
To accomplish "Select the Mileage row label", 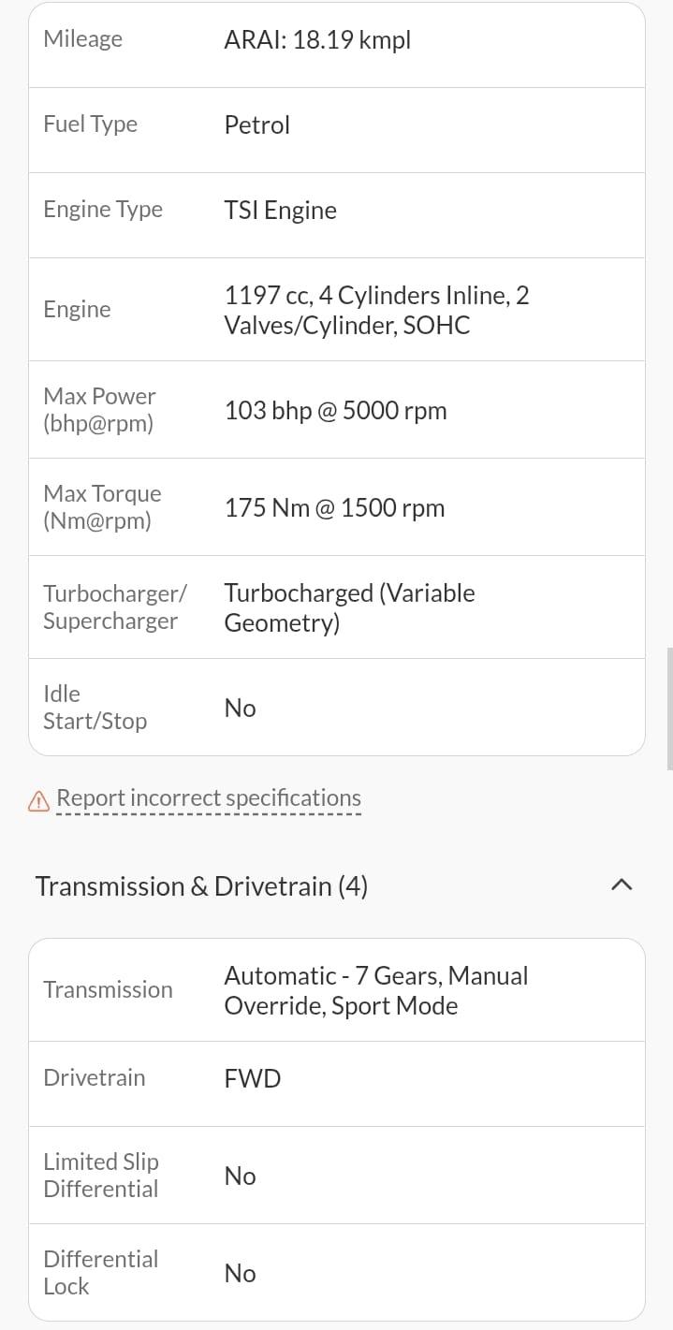I will 82,38.
